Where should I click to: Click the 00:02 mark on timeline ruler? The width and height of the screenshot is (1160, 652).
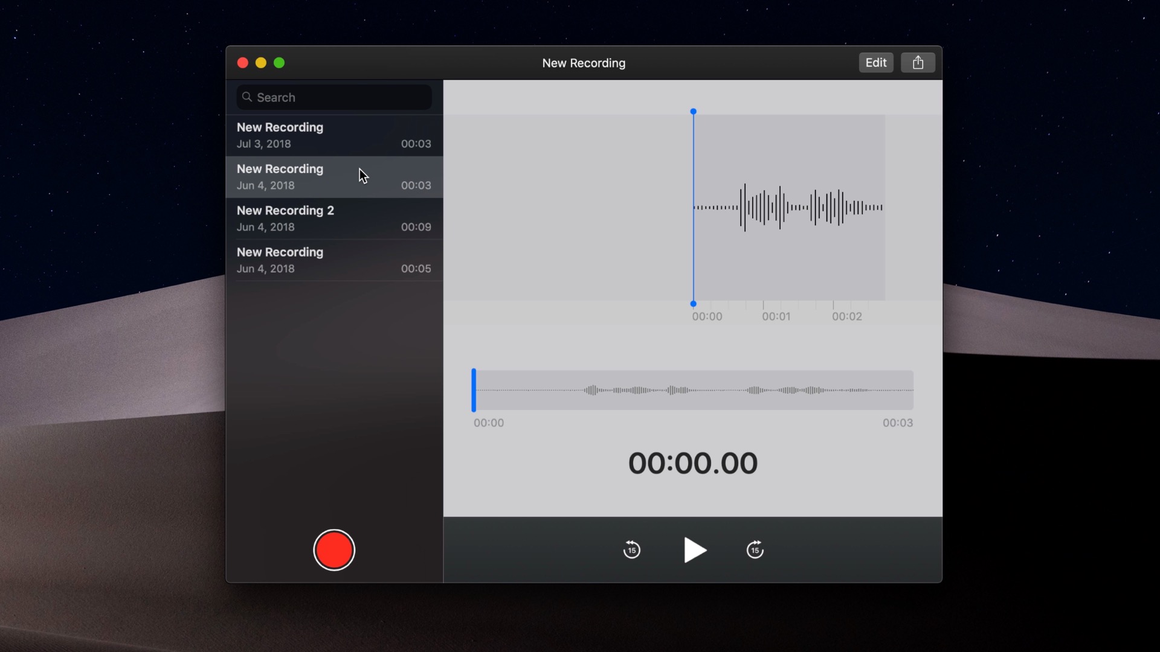coord(846,316)
